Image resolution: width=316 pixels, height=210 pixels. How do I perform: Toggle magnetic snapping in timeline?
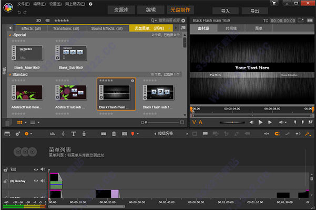(277, 134)
